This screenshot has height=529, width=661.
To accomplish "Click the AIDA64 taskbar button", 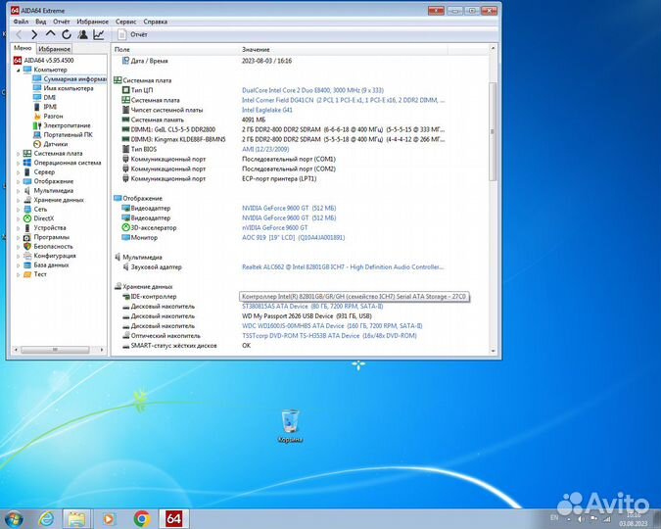I will click(x=173, y=518).
